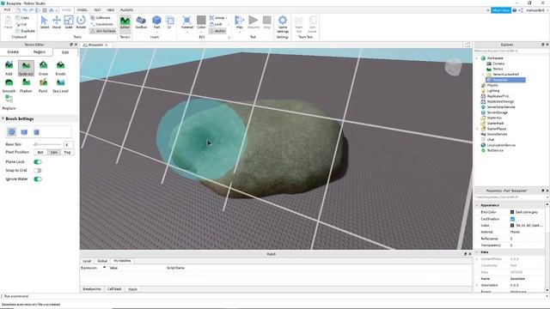This screenshot has height=309, width=550.
Task: Enable the Snap to Grid switch
Action: coord(38,170)
